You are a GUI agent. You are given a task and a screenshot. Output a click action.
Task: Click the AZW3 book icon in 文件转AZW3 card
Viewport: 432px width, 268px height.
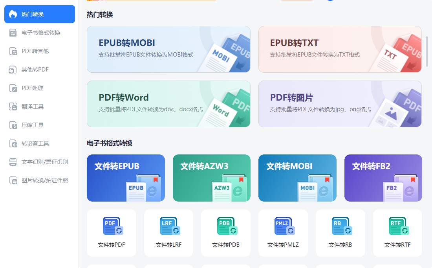[x=229, y=187]
